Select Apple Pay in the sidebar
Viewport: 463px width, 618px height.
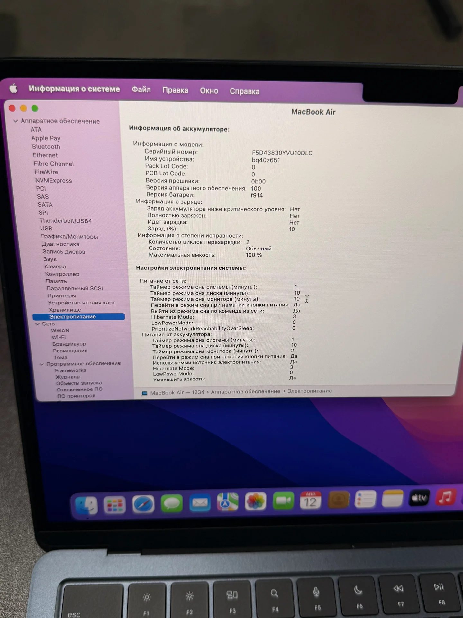click(46, 138)
